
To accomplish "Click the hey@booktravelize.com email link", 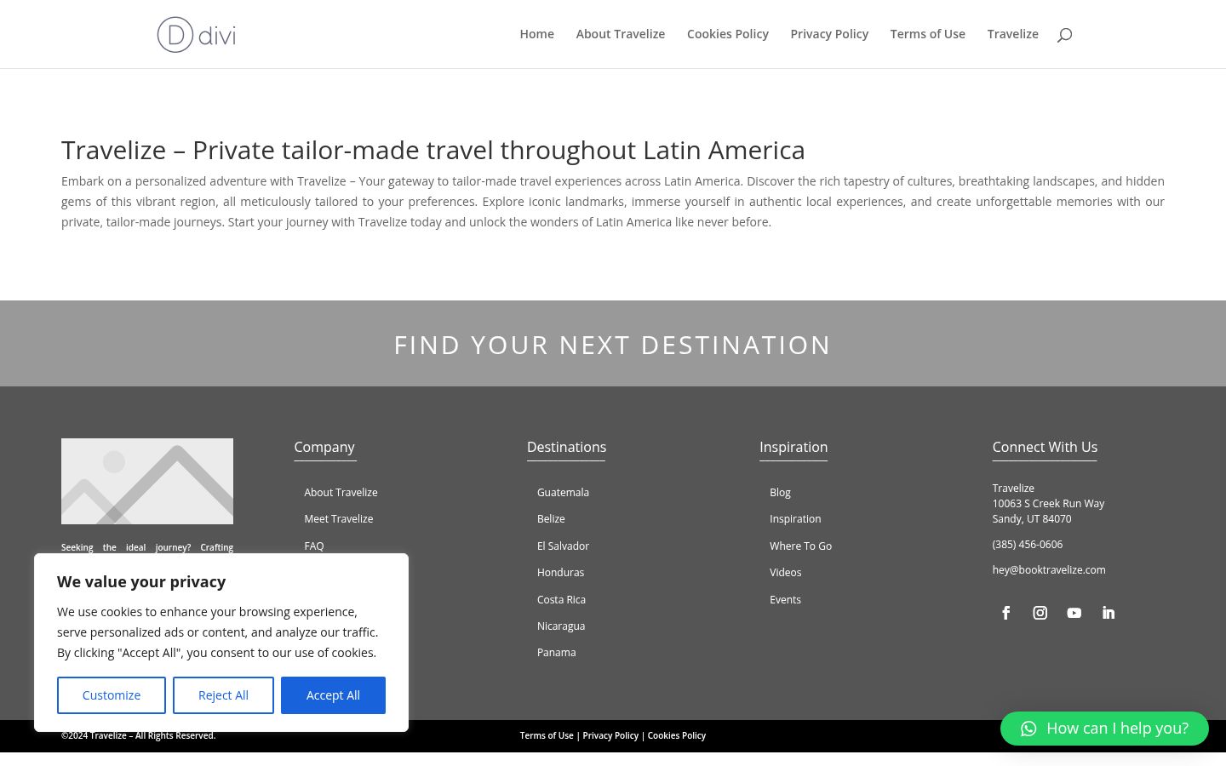I will pyautogui.click(x=1049, y=570).
